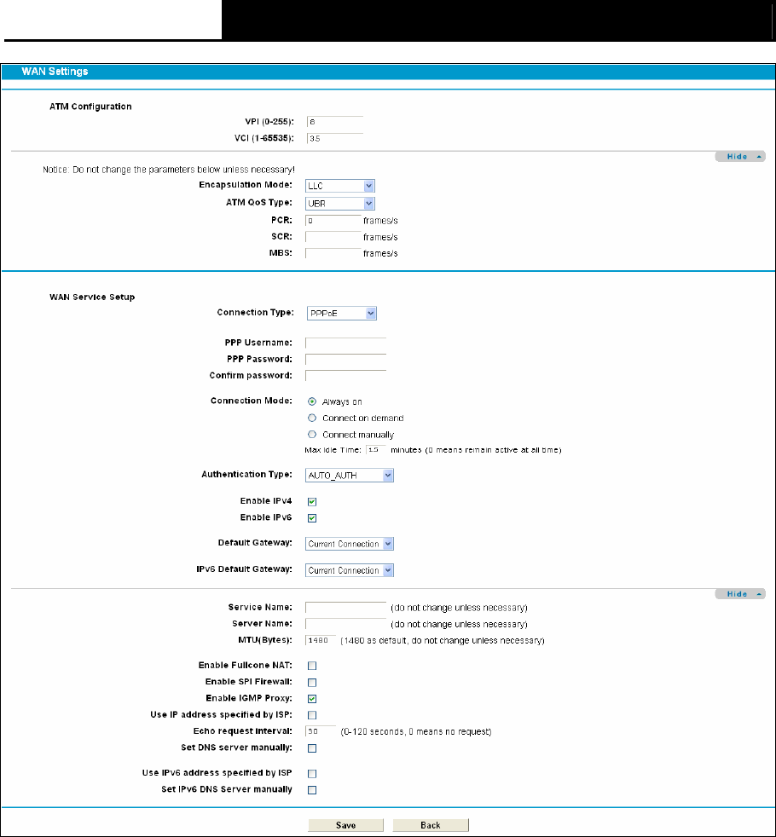The width and height of the screenshot is (776, 837).
Task: Enable the SPI Firewall checkbox
Action: (x=312, y=682)
